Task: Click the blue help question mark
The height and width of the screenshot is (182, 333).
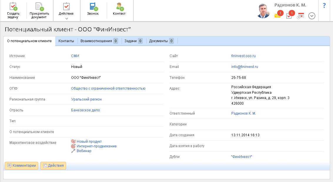Action: click(x=324, y=6)
